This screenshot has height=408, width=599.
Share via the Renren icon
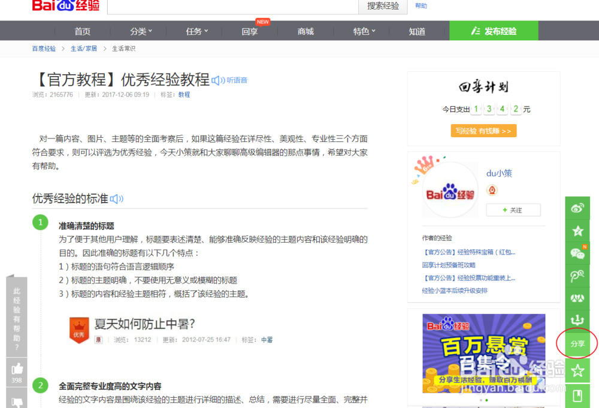point(577,298)
